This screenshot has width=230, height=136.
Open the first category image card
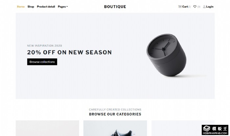coord(47,128)
